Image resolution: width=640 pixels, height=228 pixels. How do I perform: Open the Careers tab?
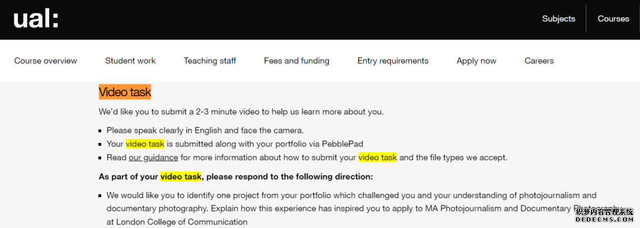point(539,61)
